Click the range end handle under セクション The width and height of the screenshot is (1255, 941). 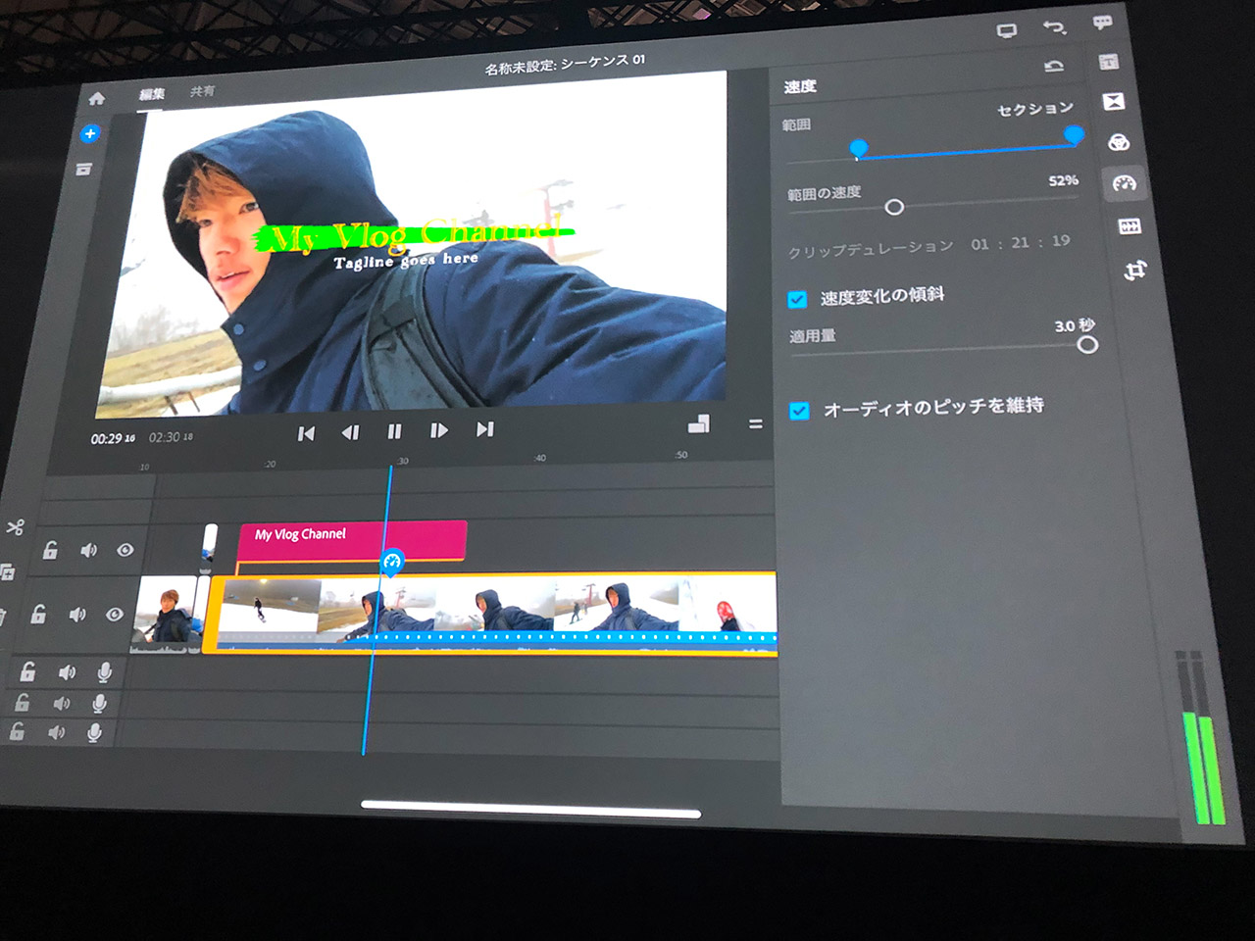click(1075, 135)
